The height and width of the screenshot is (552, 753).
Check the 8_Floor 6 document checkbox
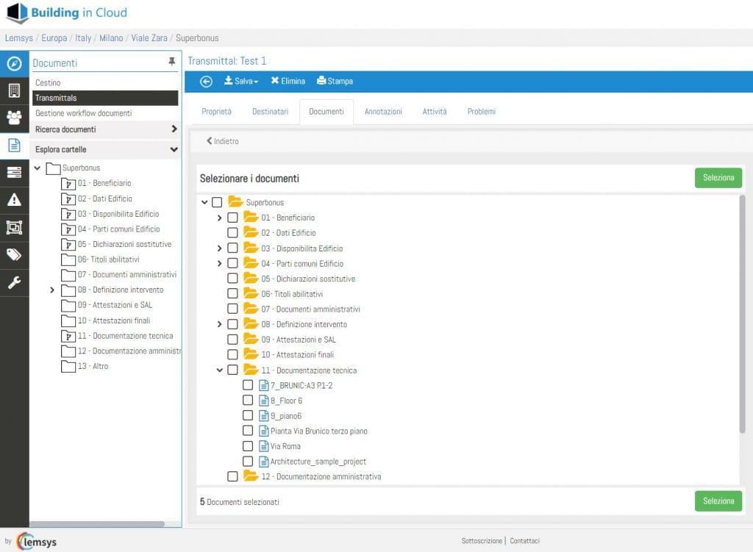coord(248,401)
